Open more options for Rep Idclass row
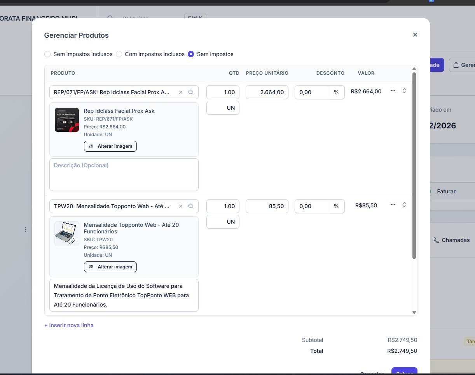Screen dimensions: 475x375 tap(393, 91)
